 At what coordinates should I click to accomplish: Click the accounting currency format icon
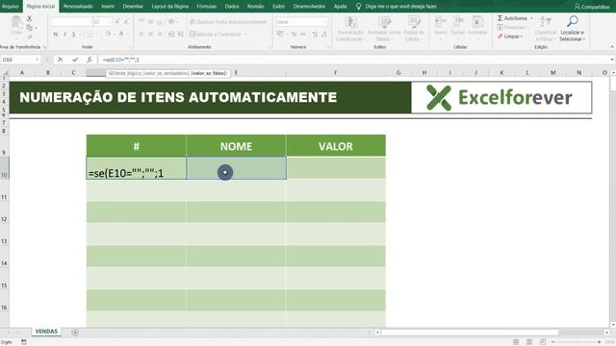(x=280, y=35)
